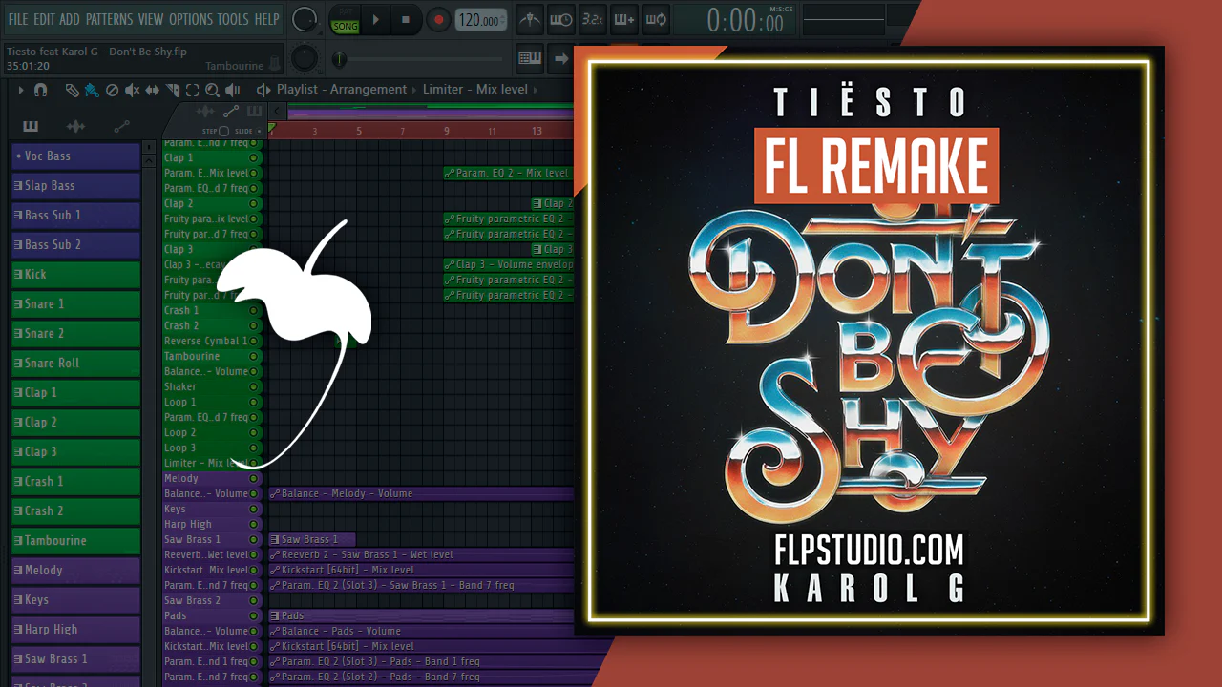1222x687 pixels.
Task: Select the Paint brush tool in Playlist
Action: tap(91, 90)
